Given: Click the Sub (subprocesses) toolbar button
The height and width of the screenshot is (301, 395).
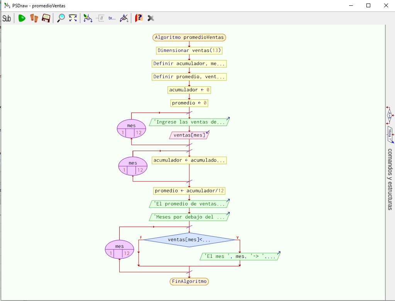Looking at the screenshot, I should [x=7, y=18].
